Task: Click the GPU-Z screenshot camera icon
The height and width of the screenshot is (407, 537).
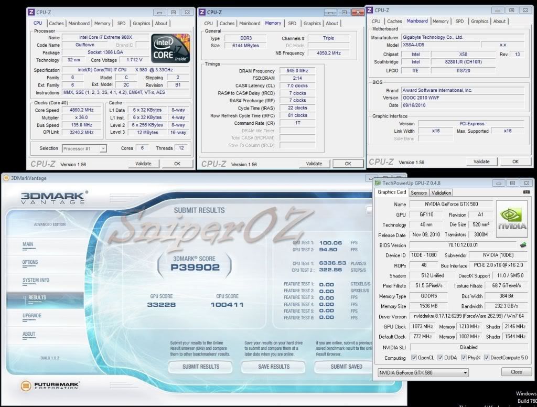Action: coord(526,192)
